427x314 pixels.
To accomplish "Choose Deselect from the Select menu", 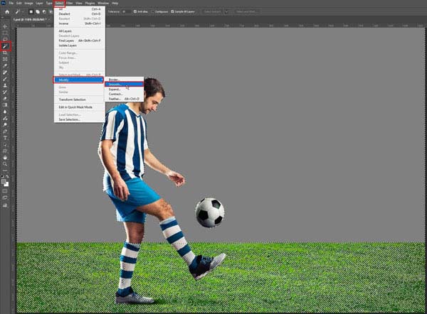I will 80,14.
